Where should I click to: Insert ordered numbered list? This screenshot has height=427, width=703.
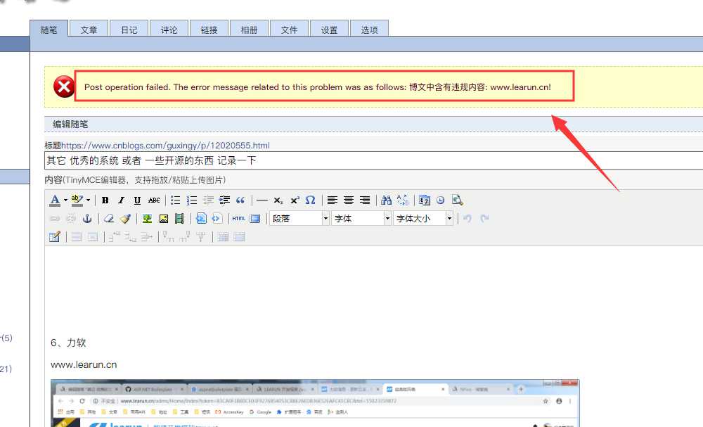(x=192, y=200)
